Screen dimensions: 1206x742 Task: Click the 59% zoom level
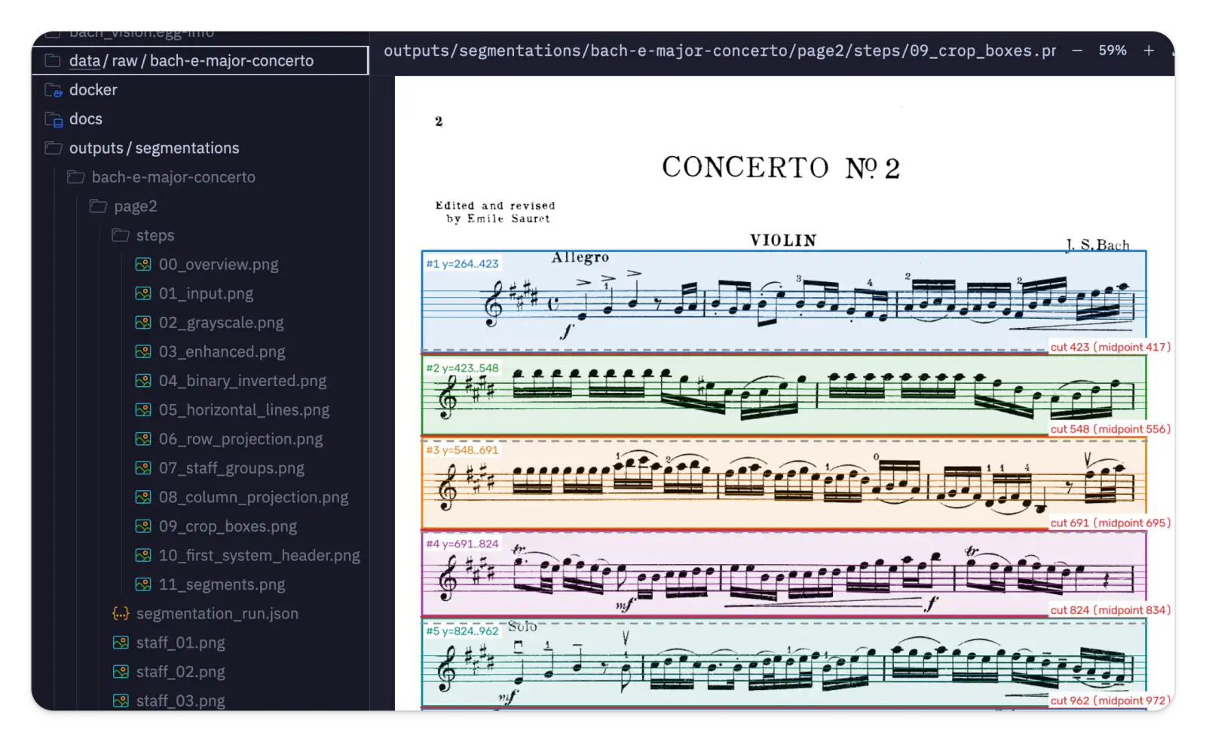pos(1113,51)
